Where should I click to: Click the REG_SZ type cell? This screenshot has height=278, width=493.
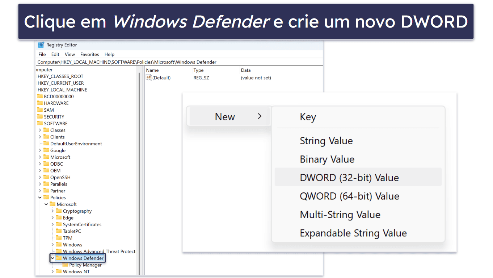[201, 78]
